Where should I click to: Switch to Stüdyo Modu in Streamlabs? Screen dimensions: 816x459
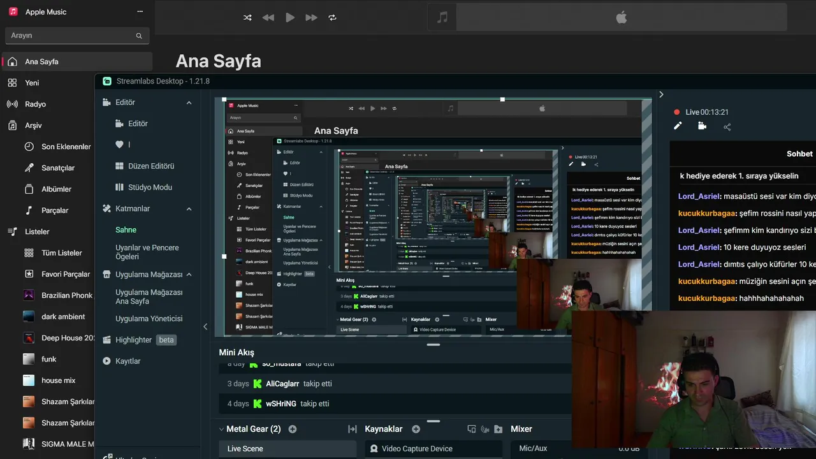point(150,187)
